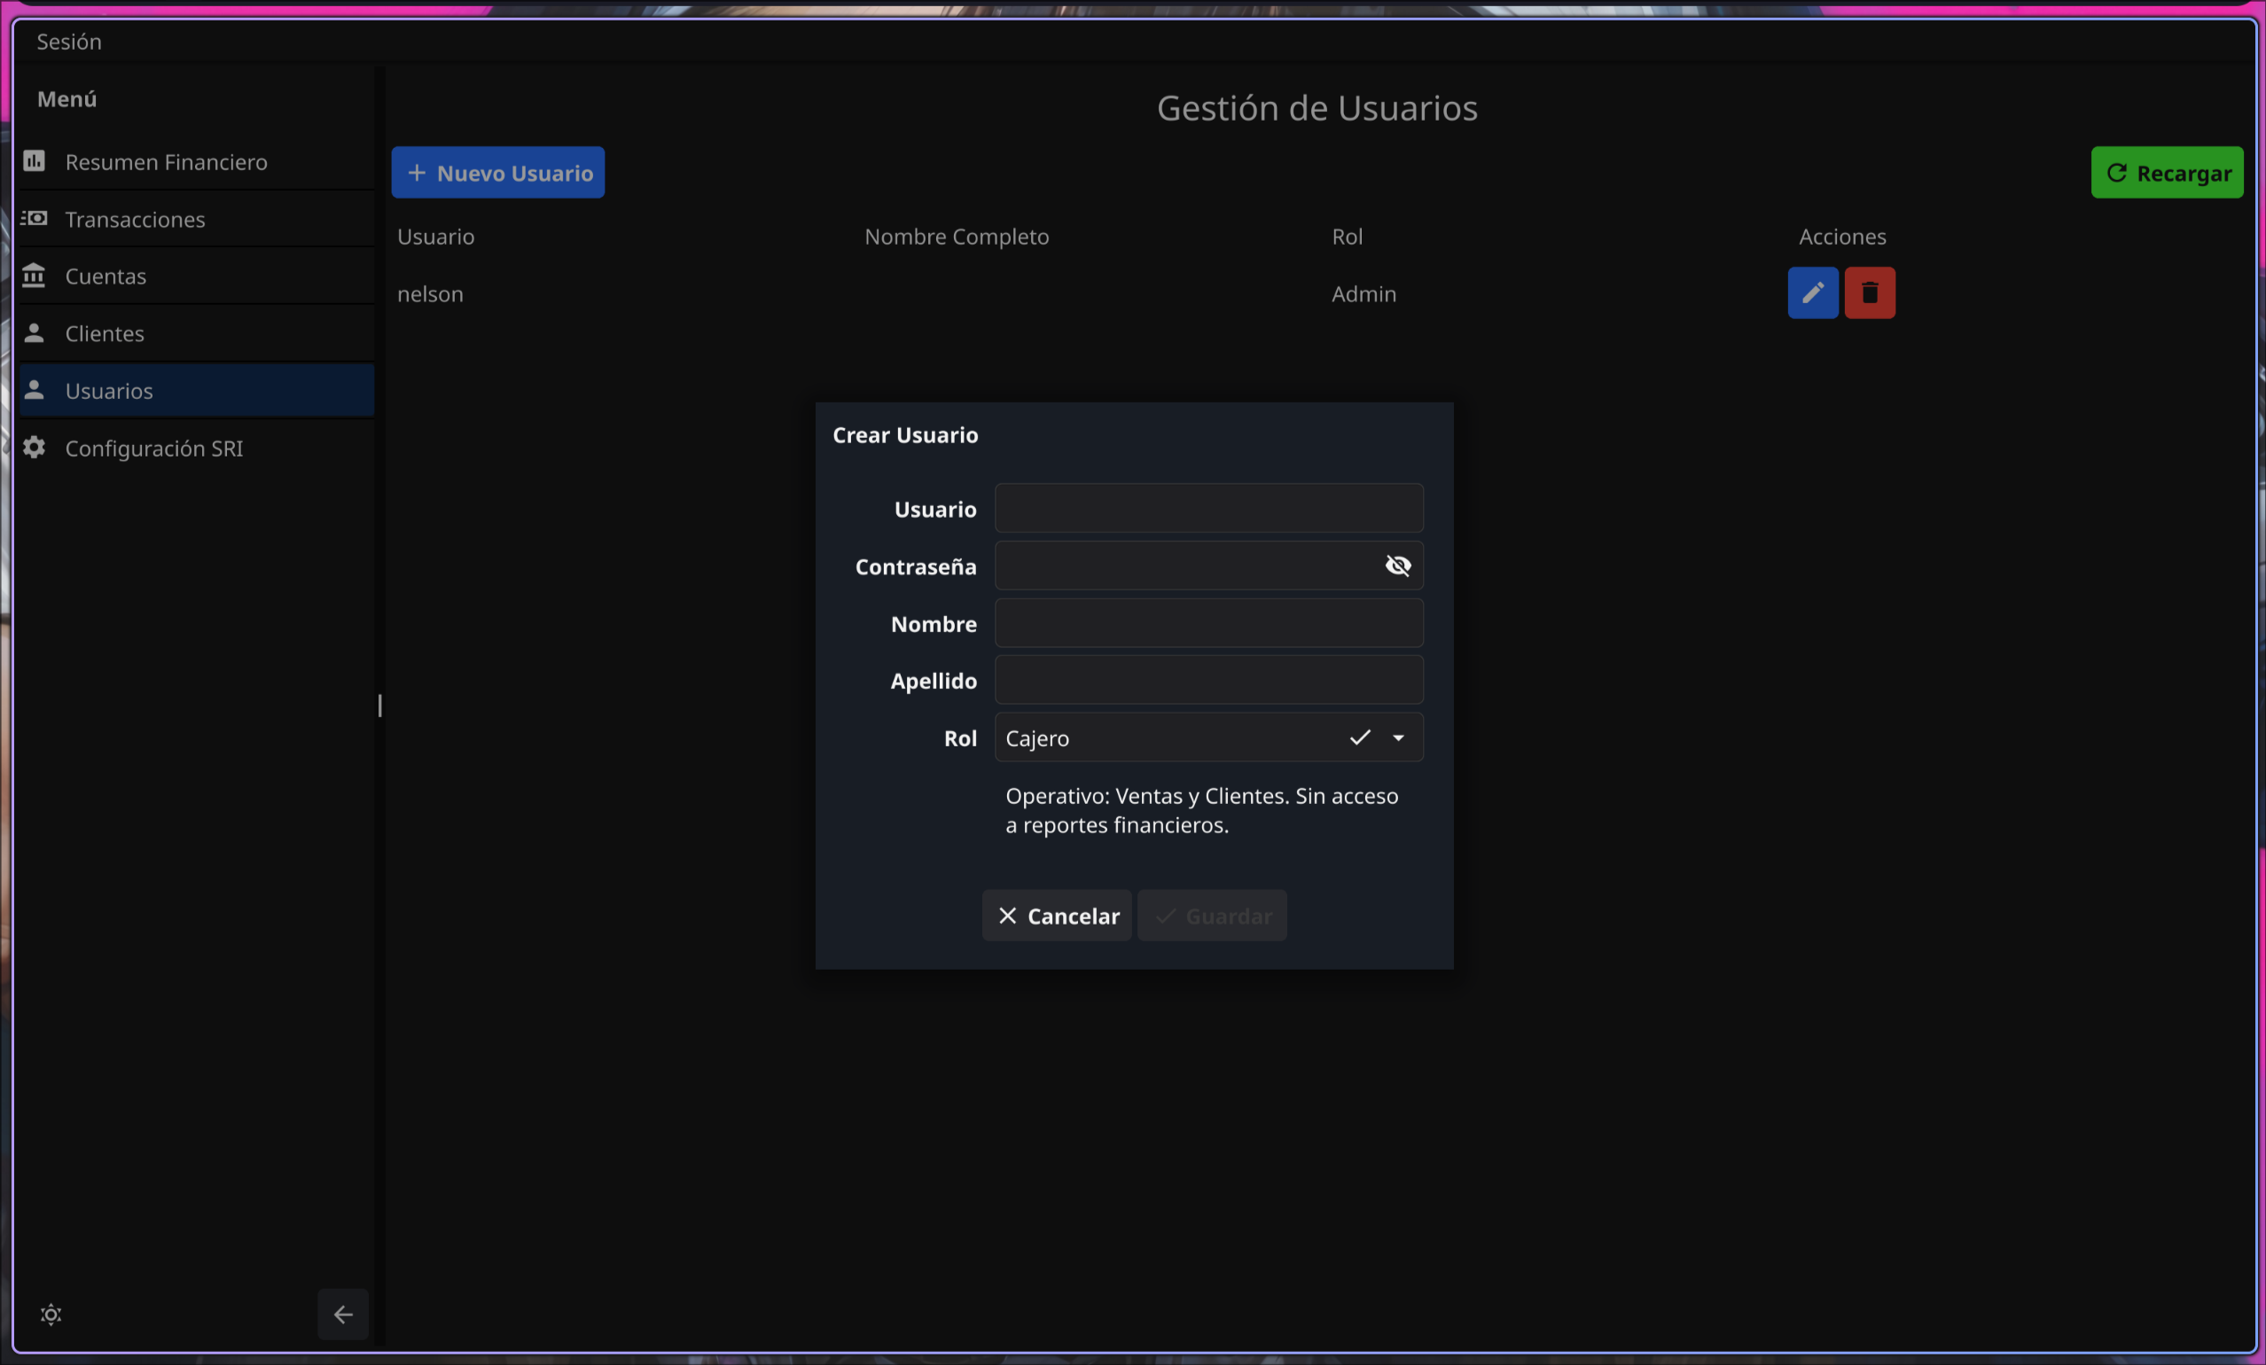Select the Usuarios menu item
This screenshot has width=2266, height=1365.
tap(108, 391)
